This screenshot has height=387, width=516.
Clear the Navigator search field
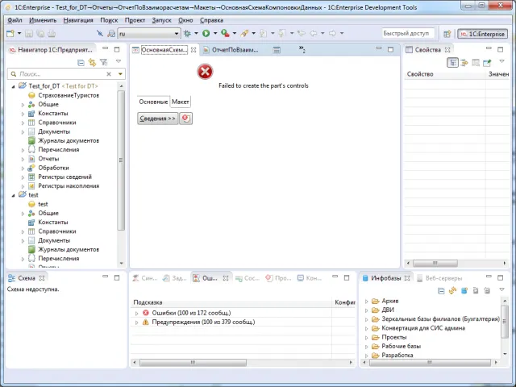[109, 74]
